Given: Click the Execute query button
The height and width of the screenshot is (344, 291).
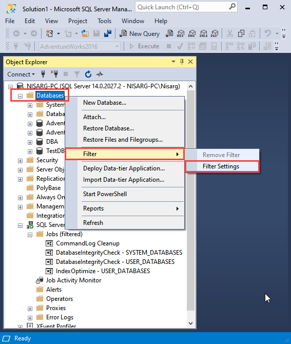Looking at the screenshot, I should tap(144, 46).
